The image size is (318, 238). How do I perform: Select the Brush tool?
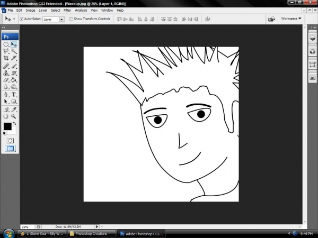[14, 66]
